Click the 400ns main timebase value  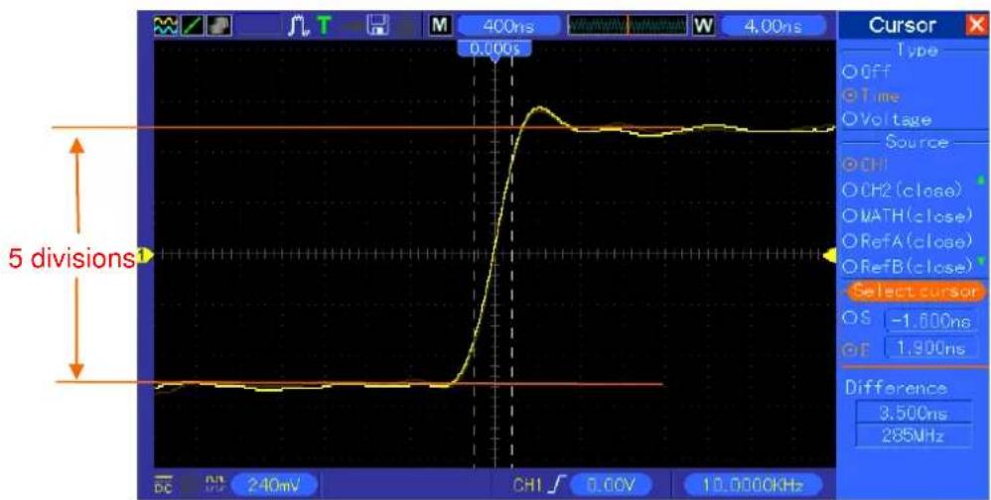(508, 26)
